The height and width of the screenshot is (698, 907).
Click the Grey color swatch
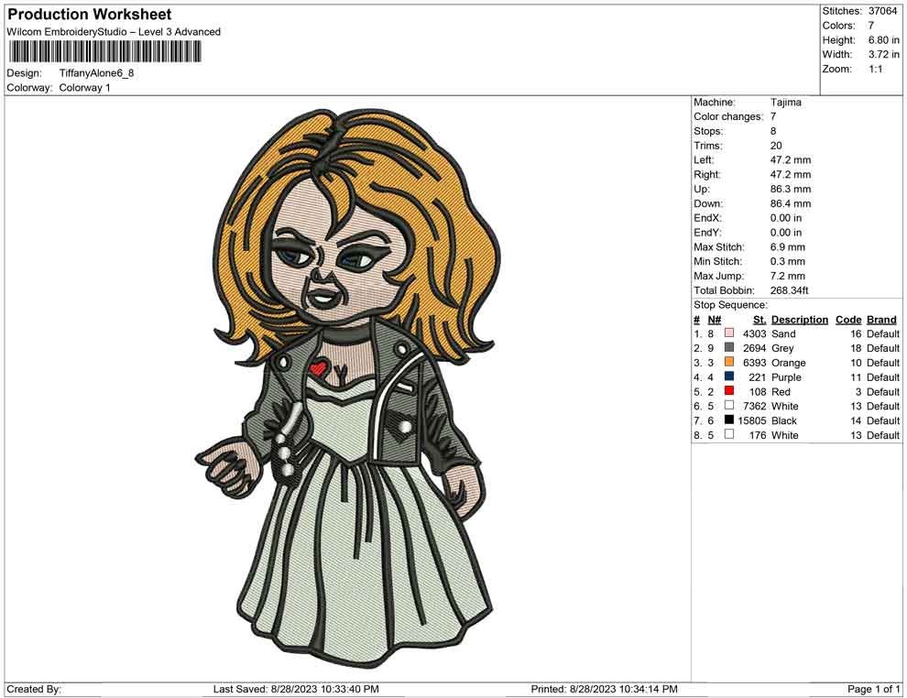[x=729, y=347]
